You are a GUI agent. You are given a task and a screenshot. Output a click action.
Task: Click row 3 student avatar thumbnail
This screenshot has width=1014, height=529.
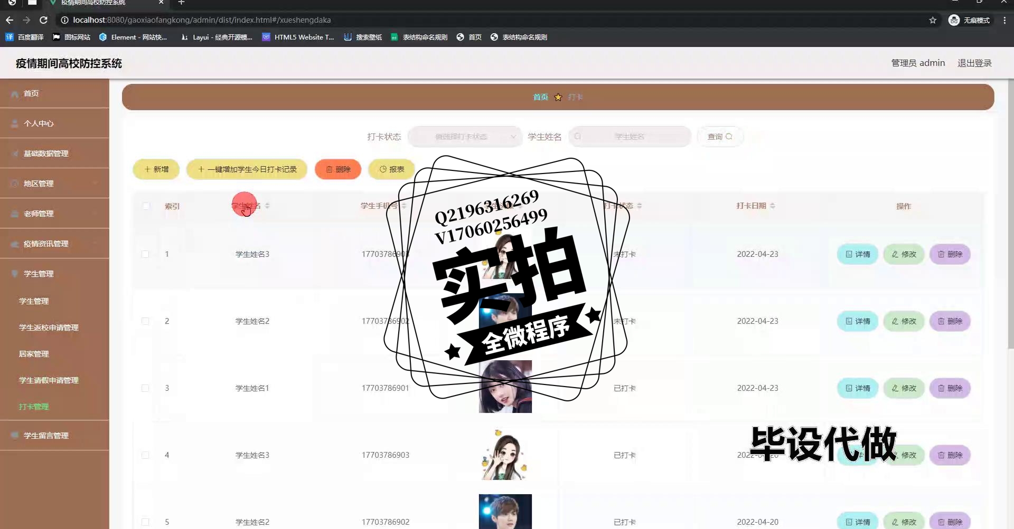(505, 387)
